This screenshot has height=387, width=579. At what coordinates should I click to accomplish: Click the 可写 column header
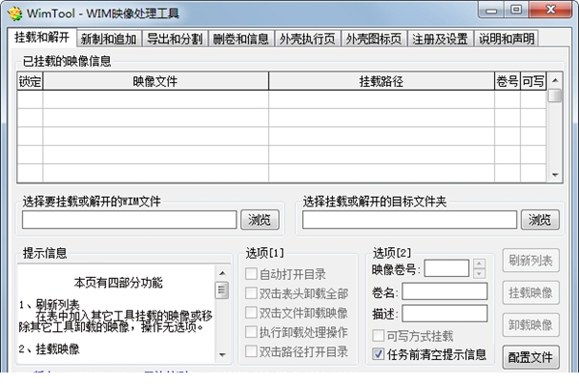pos(534,81)
